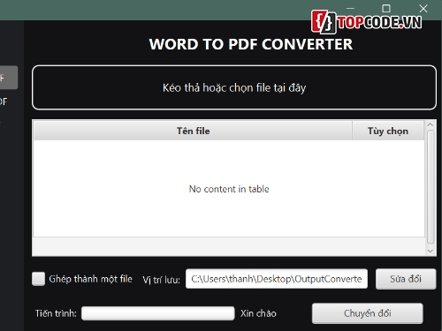Click the 'Xin chào' status text

[x=258, y=313]
